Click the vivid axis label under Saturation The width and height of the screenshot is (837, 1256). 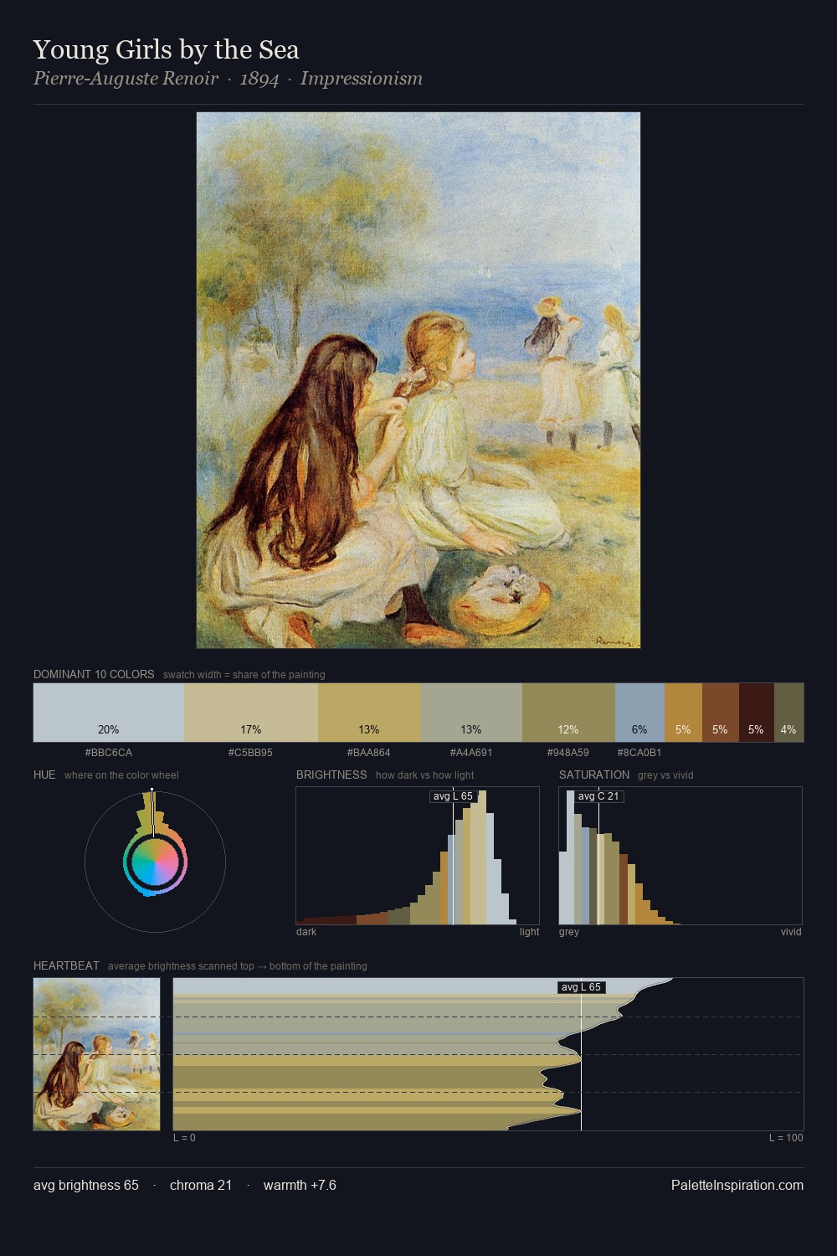point(791,932)
